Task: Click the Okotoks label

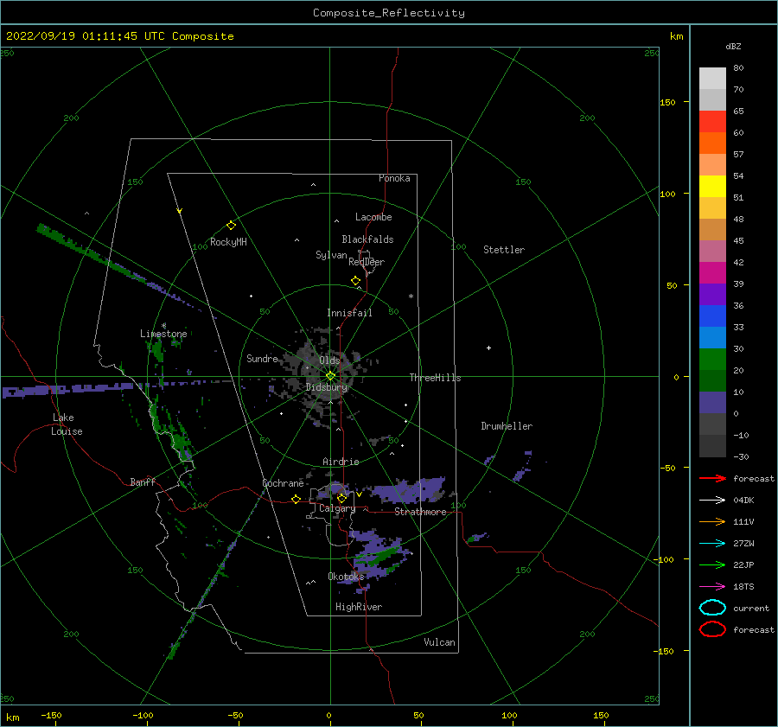Action: pyautogui.click(x=346, y=577)
